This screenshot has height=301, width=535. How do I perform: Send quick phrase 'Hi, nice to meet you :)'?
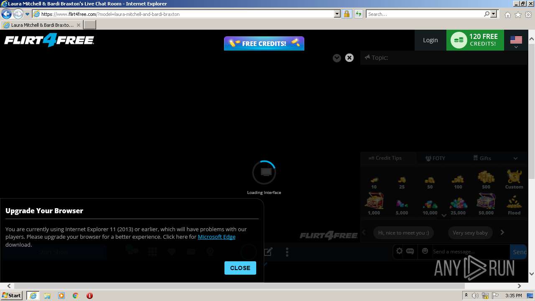(403, 233)
